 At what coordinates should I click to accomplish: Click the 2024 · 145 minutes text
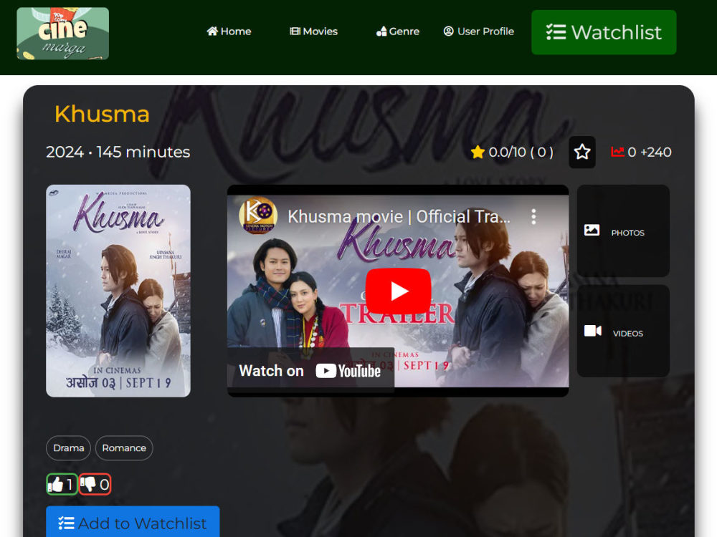pyautogui.click(x=118, y=152)
